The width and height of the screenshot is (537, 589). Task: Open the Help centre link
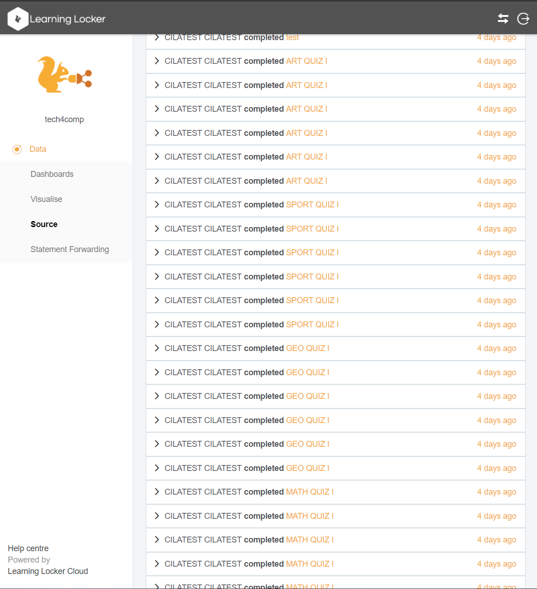[28, 548]
